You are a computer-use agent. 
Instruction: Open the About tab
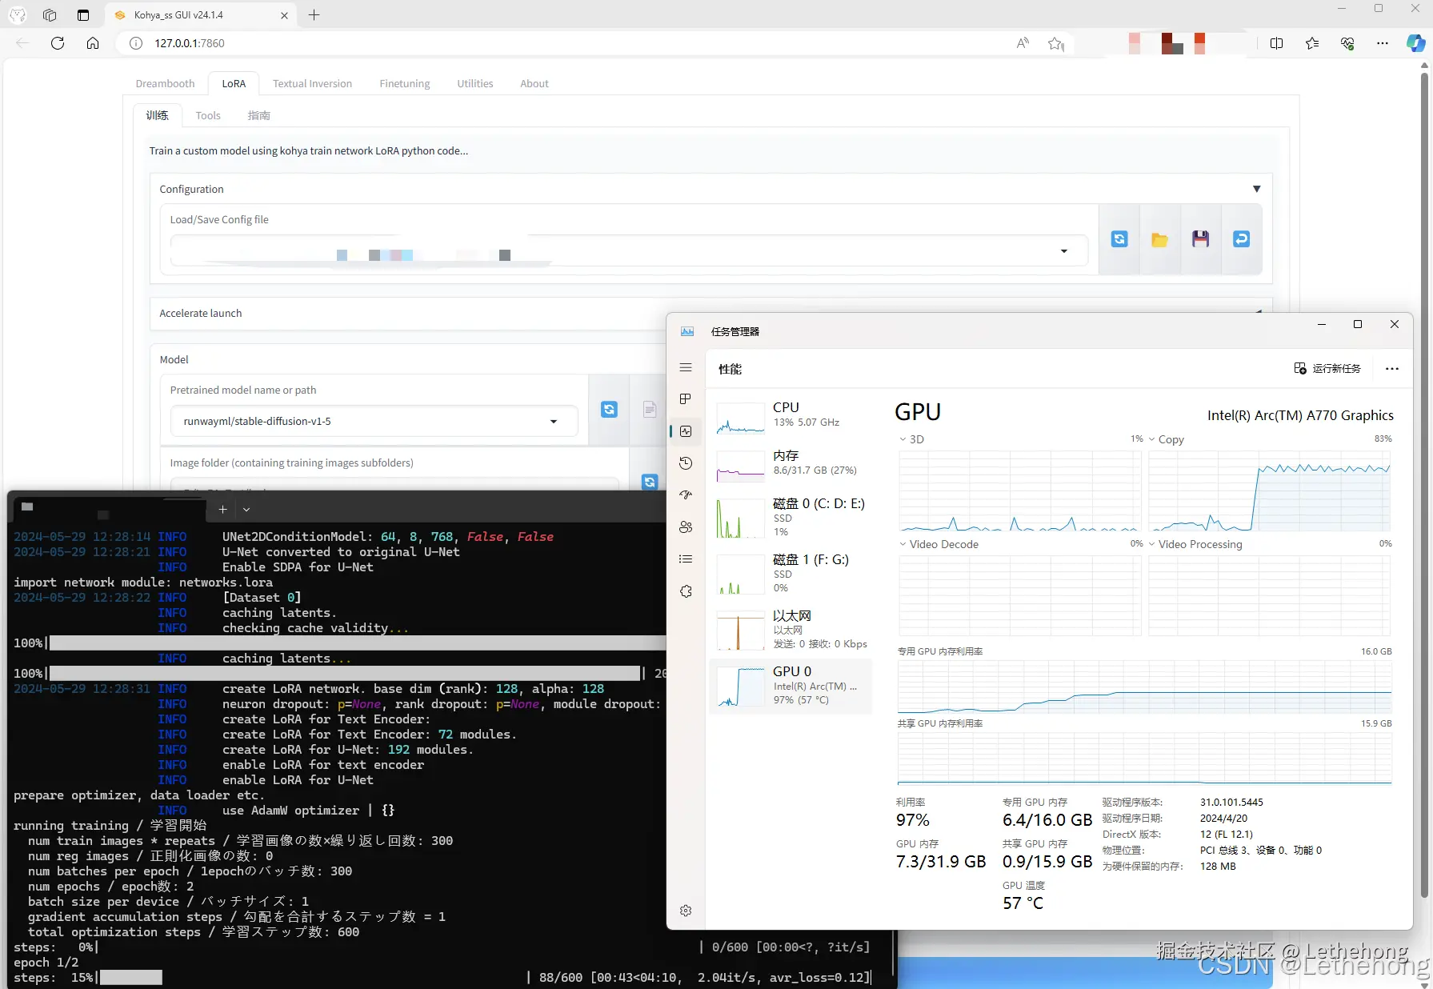534,83
